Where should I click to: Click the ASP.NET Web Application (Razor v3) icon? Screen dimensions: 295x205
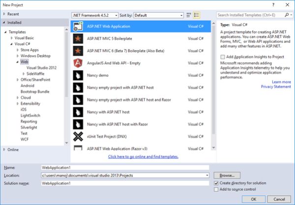pyautogui.click(x=78, y=148)
